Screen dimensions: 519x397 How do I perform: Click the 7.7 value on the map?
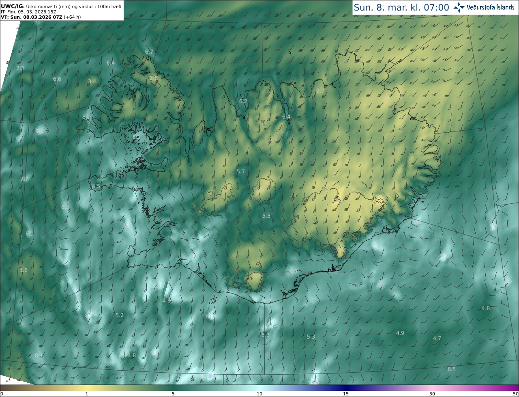point(24,179)
